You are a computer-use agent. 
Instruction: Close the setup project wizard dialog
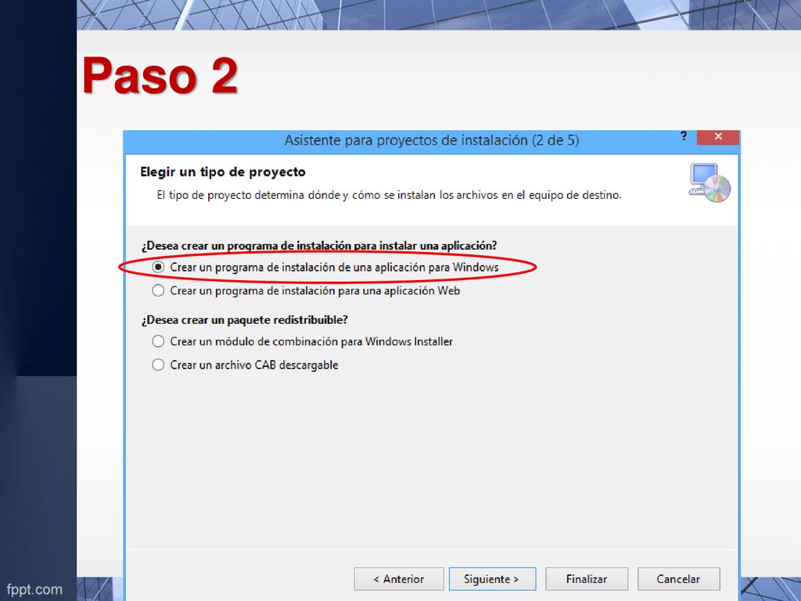click(x=718, y=136)
